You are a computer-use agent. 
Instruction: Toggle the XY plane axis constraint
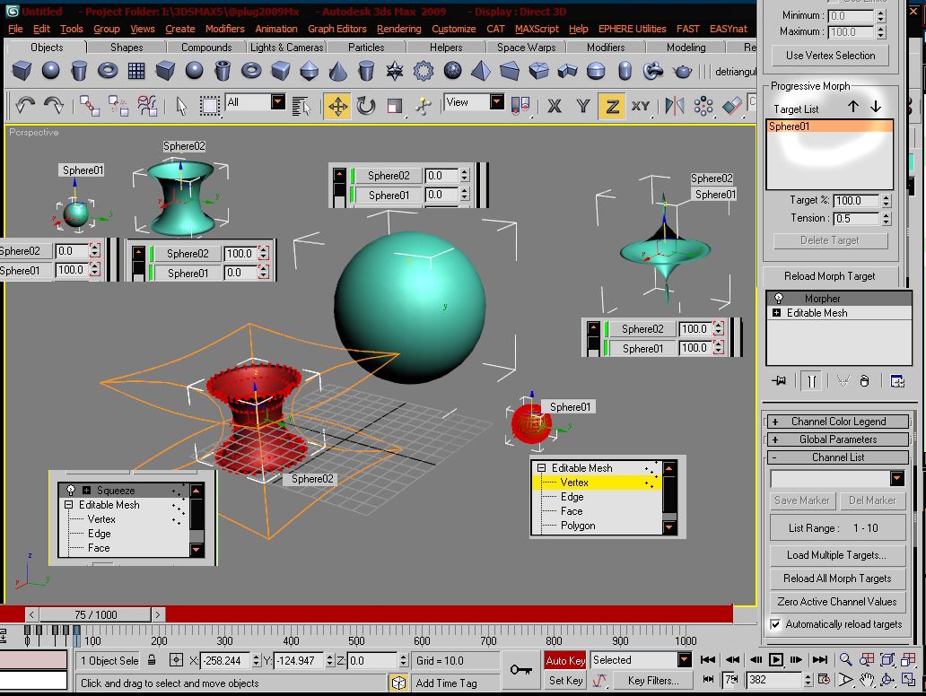coord(640,106)
